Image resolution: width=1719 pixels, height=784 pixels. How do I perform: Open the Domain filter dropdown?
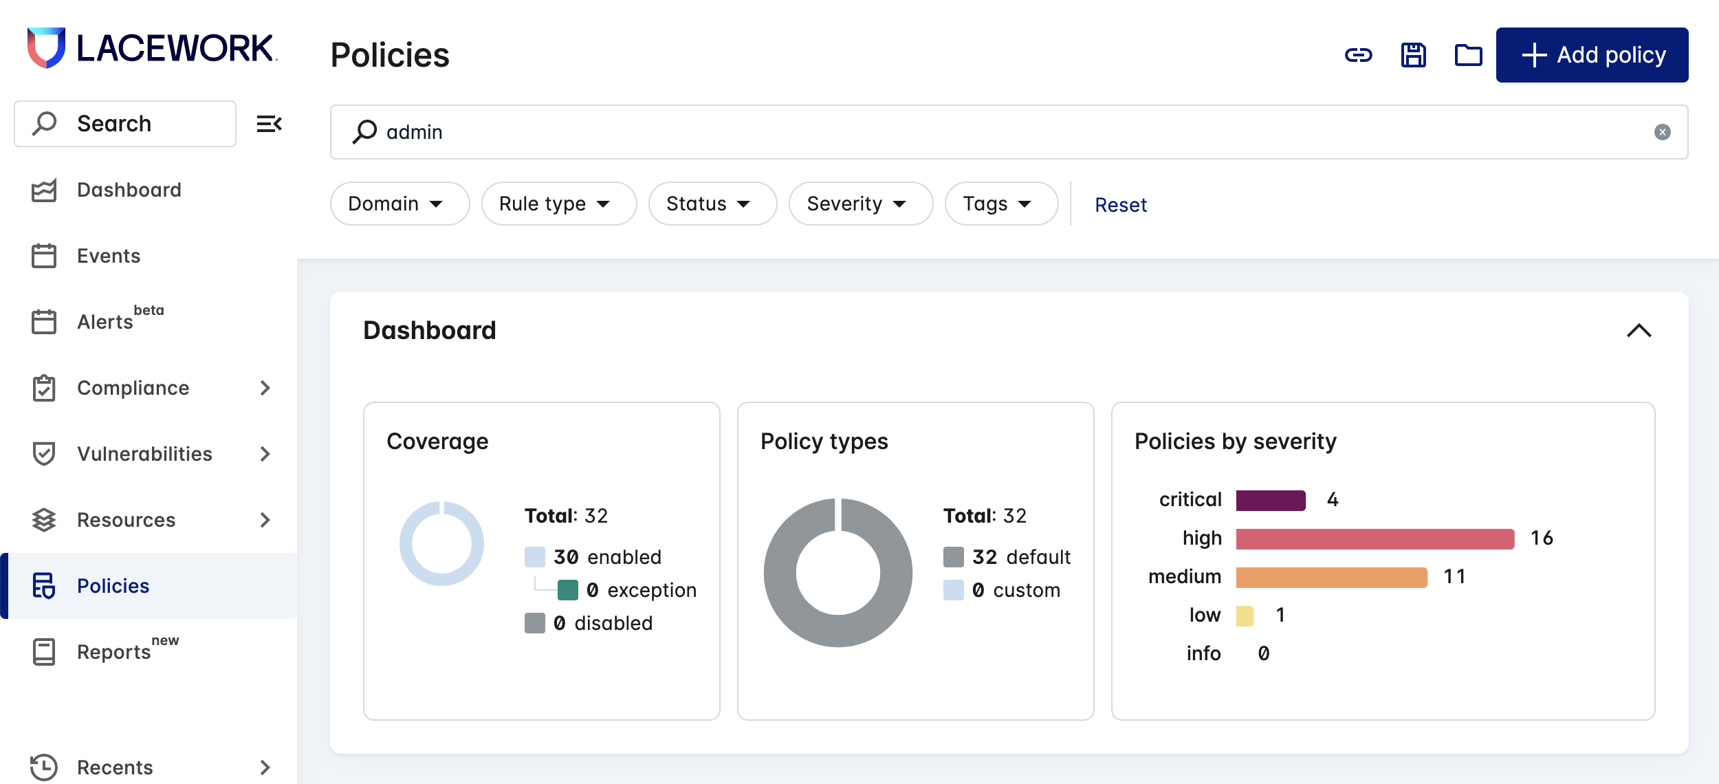[x=399, y=204]
